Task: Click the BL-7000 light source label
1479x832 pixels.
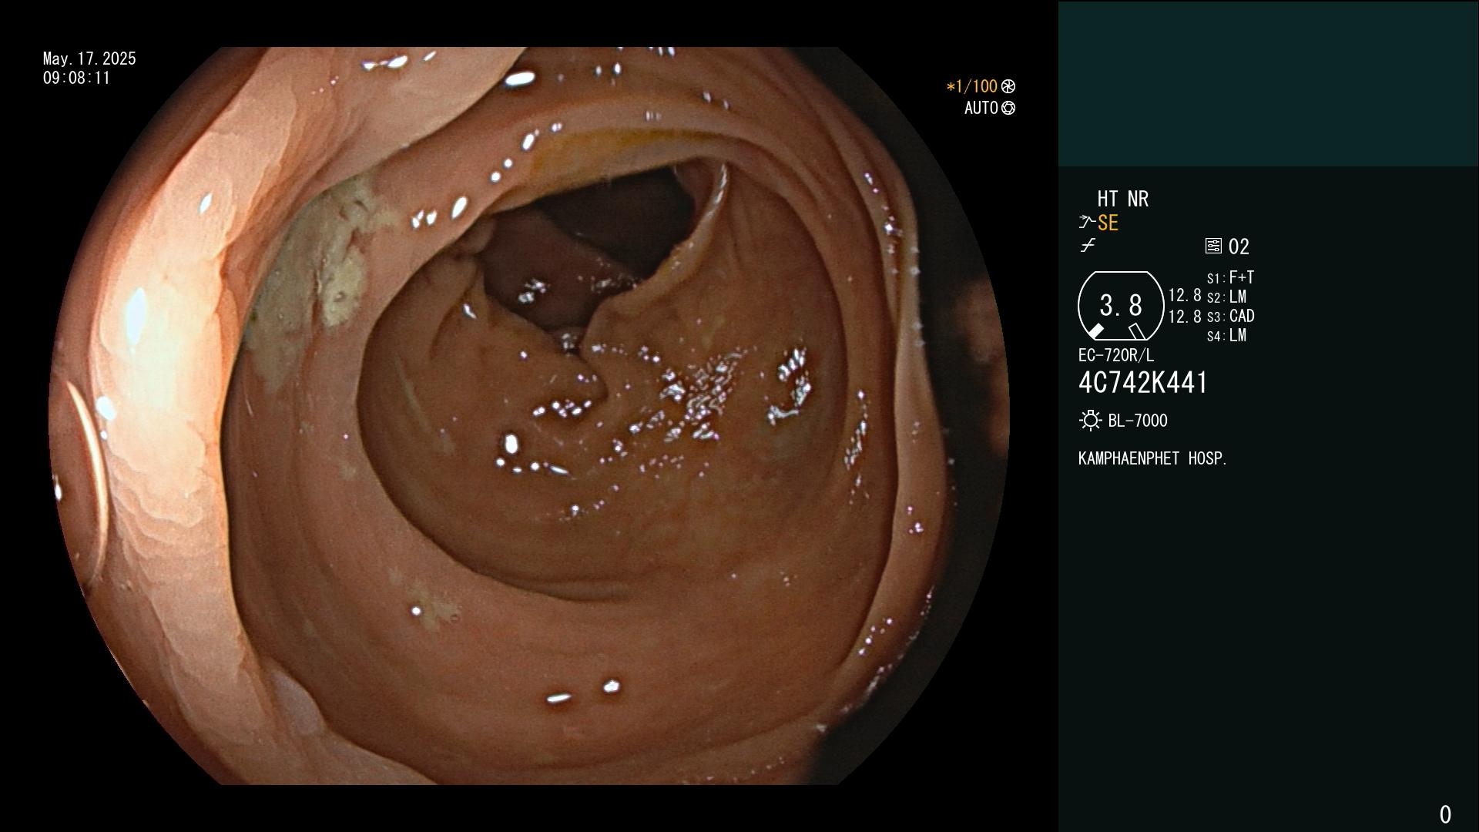Action: [x=1138, y=421]
